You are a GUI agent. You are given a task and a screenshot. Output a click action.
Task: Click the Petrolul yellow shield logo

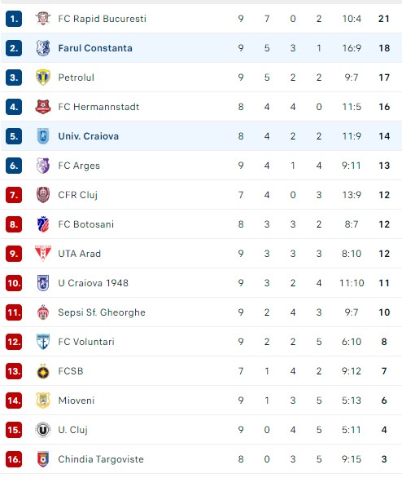point(43,77)
